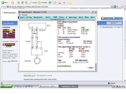
Task: Open the 205GTIDrivers breadcrumb link
Action: [10, 13]
